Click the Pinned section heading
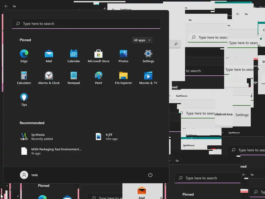This screenshot has height=199, width=265. tap(25, 40)
